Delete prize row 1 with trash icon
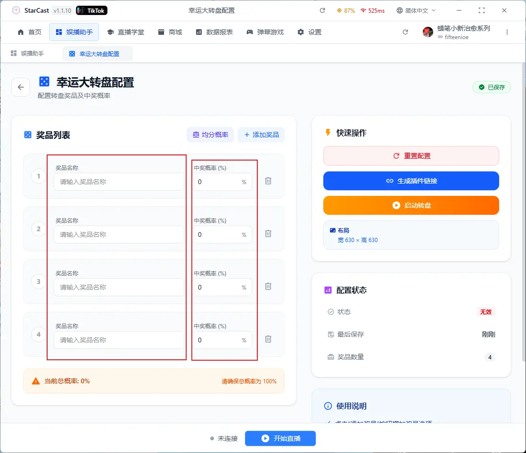This screenshot has width=526, height=453. point(268,181)
